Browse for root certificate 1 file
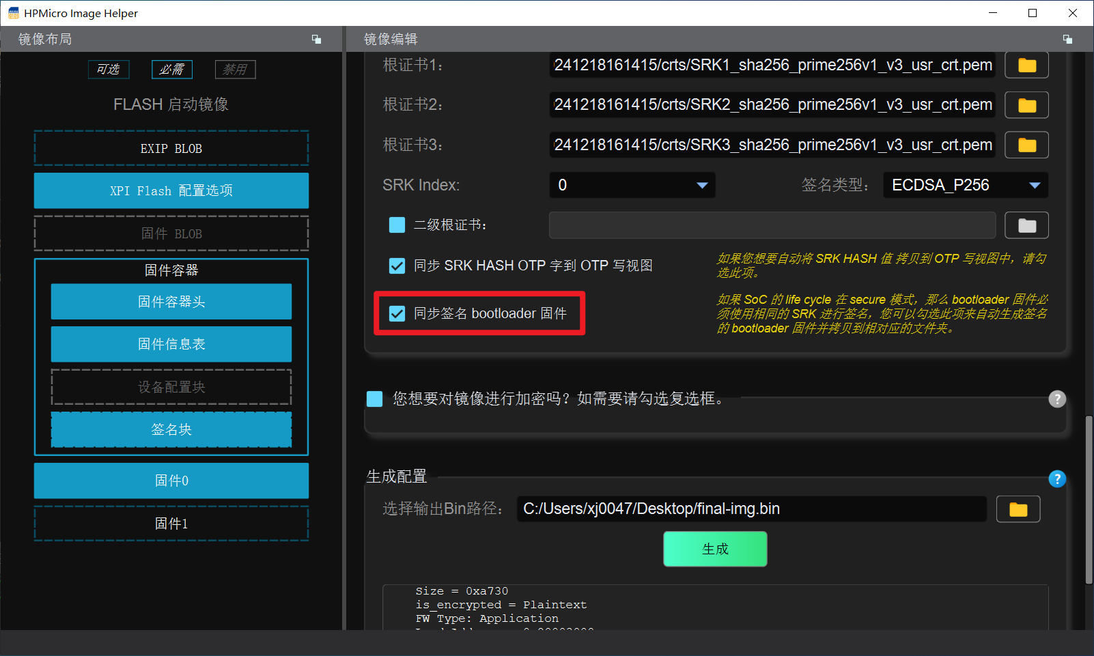1094x656 pixels. [x=1026, y=66]
